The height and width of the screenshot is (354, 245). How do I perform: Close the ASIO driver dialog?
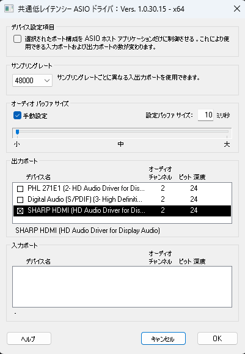point(237,9)
